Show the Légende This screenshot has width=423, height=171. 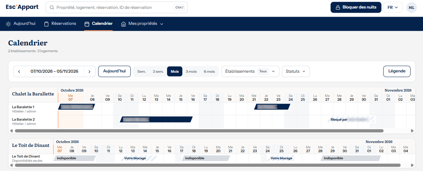click(x=397, y=71)
